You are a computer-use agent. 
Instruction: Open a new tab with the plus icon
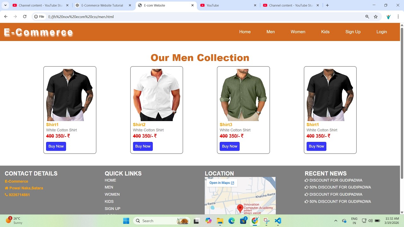(327, 5)
